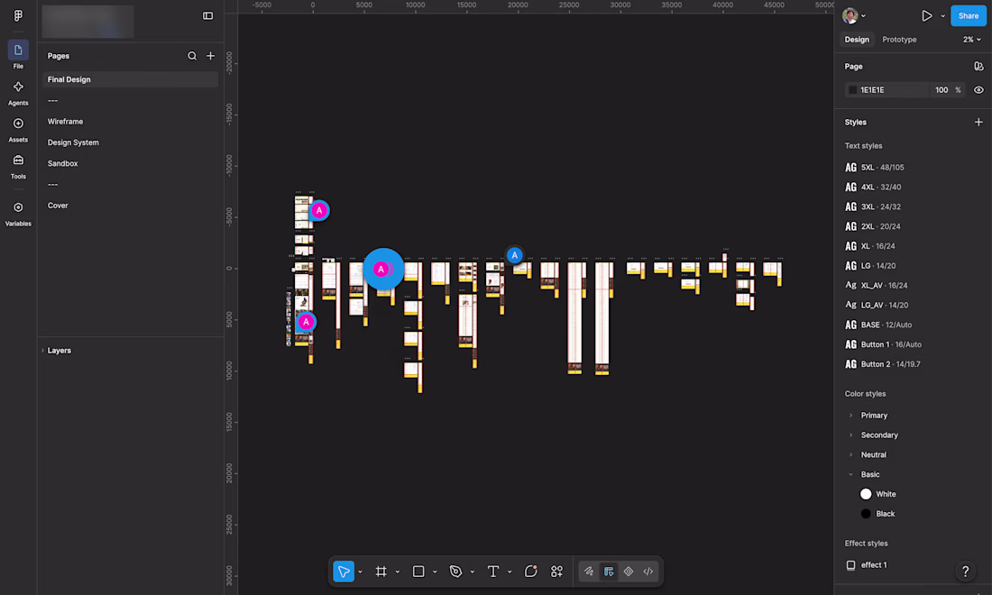This screenshot has height=595, width=992.
Task: Select the White color style swatch
Action: tap(866, 494)
